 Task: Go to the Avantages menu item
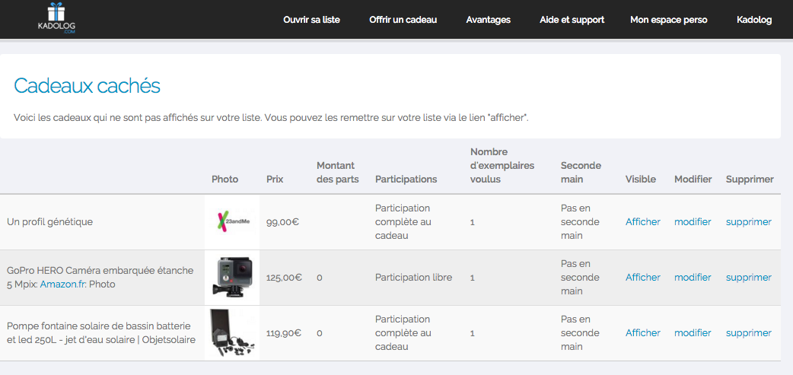coord(488,21)
